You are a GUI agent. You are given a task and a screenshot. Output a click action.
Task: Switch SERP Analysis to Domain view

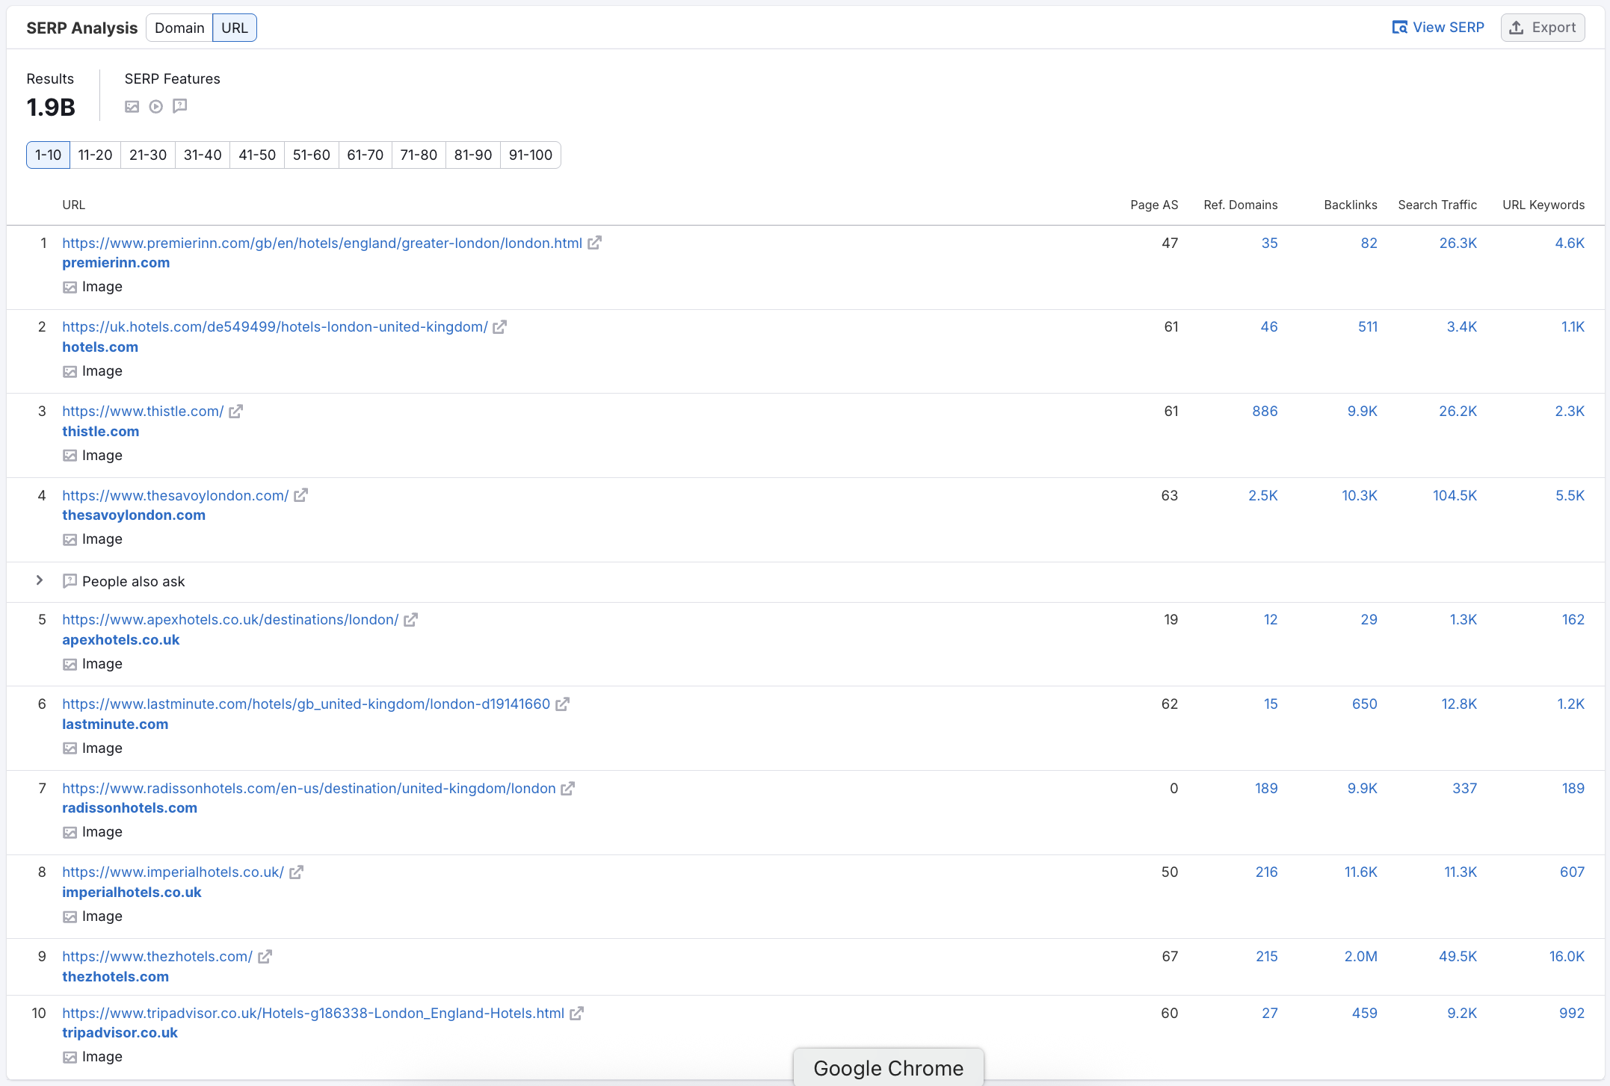(x=179, y=28)
